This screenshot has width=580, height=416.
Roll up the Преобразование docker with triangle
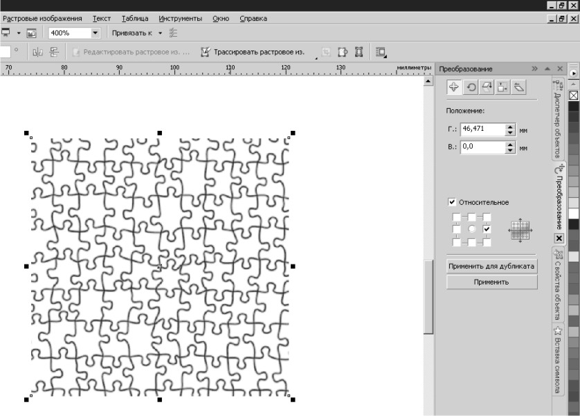[547, 69]
